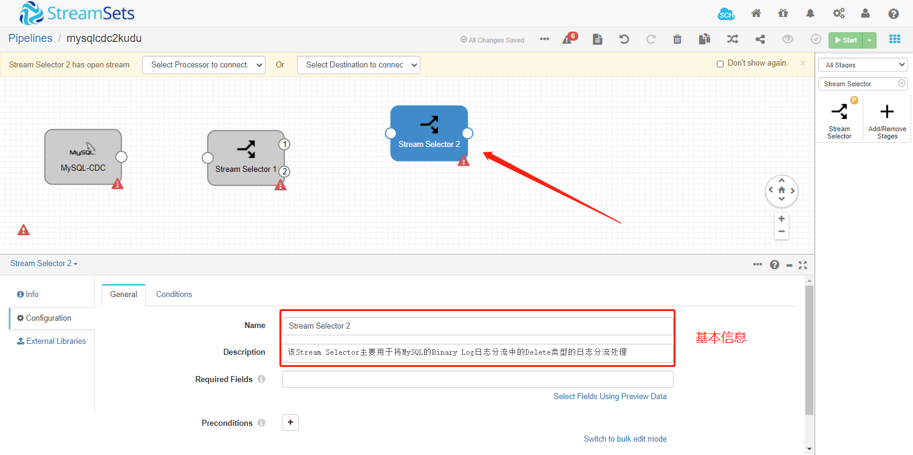Select the Stream Selector 1 stage

coord(246,158)
